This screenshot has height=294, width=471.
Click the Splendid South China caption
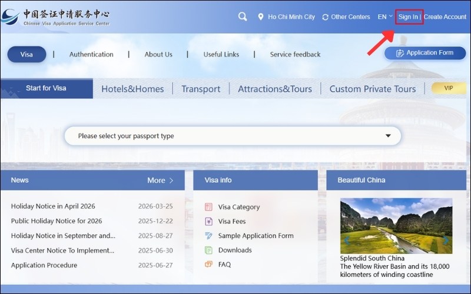372,258
